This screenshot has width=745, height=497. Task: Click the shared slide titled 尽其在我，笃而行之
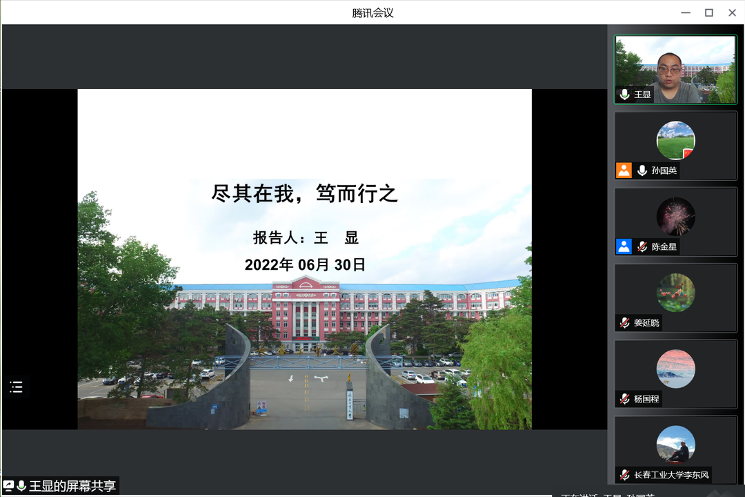[x=304, y=259]
